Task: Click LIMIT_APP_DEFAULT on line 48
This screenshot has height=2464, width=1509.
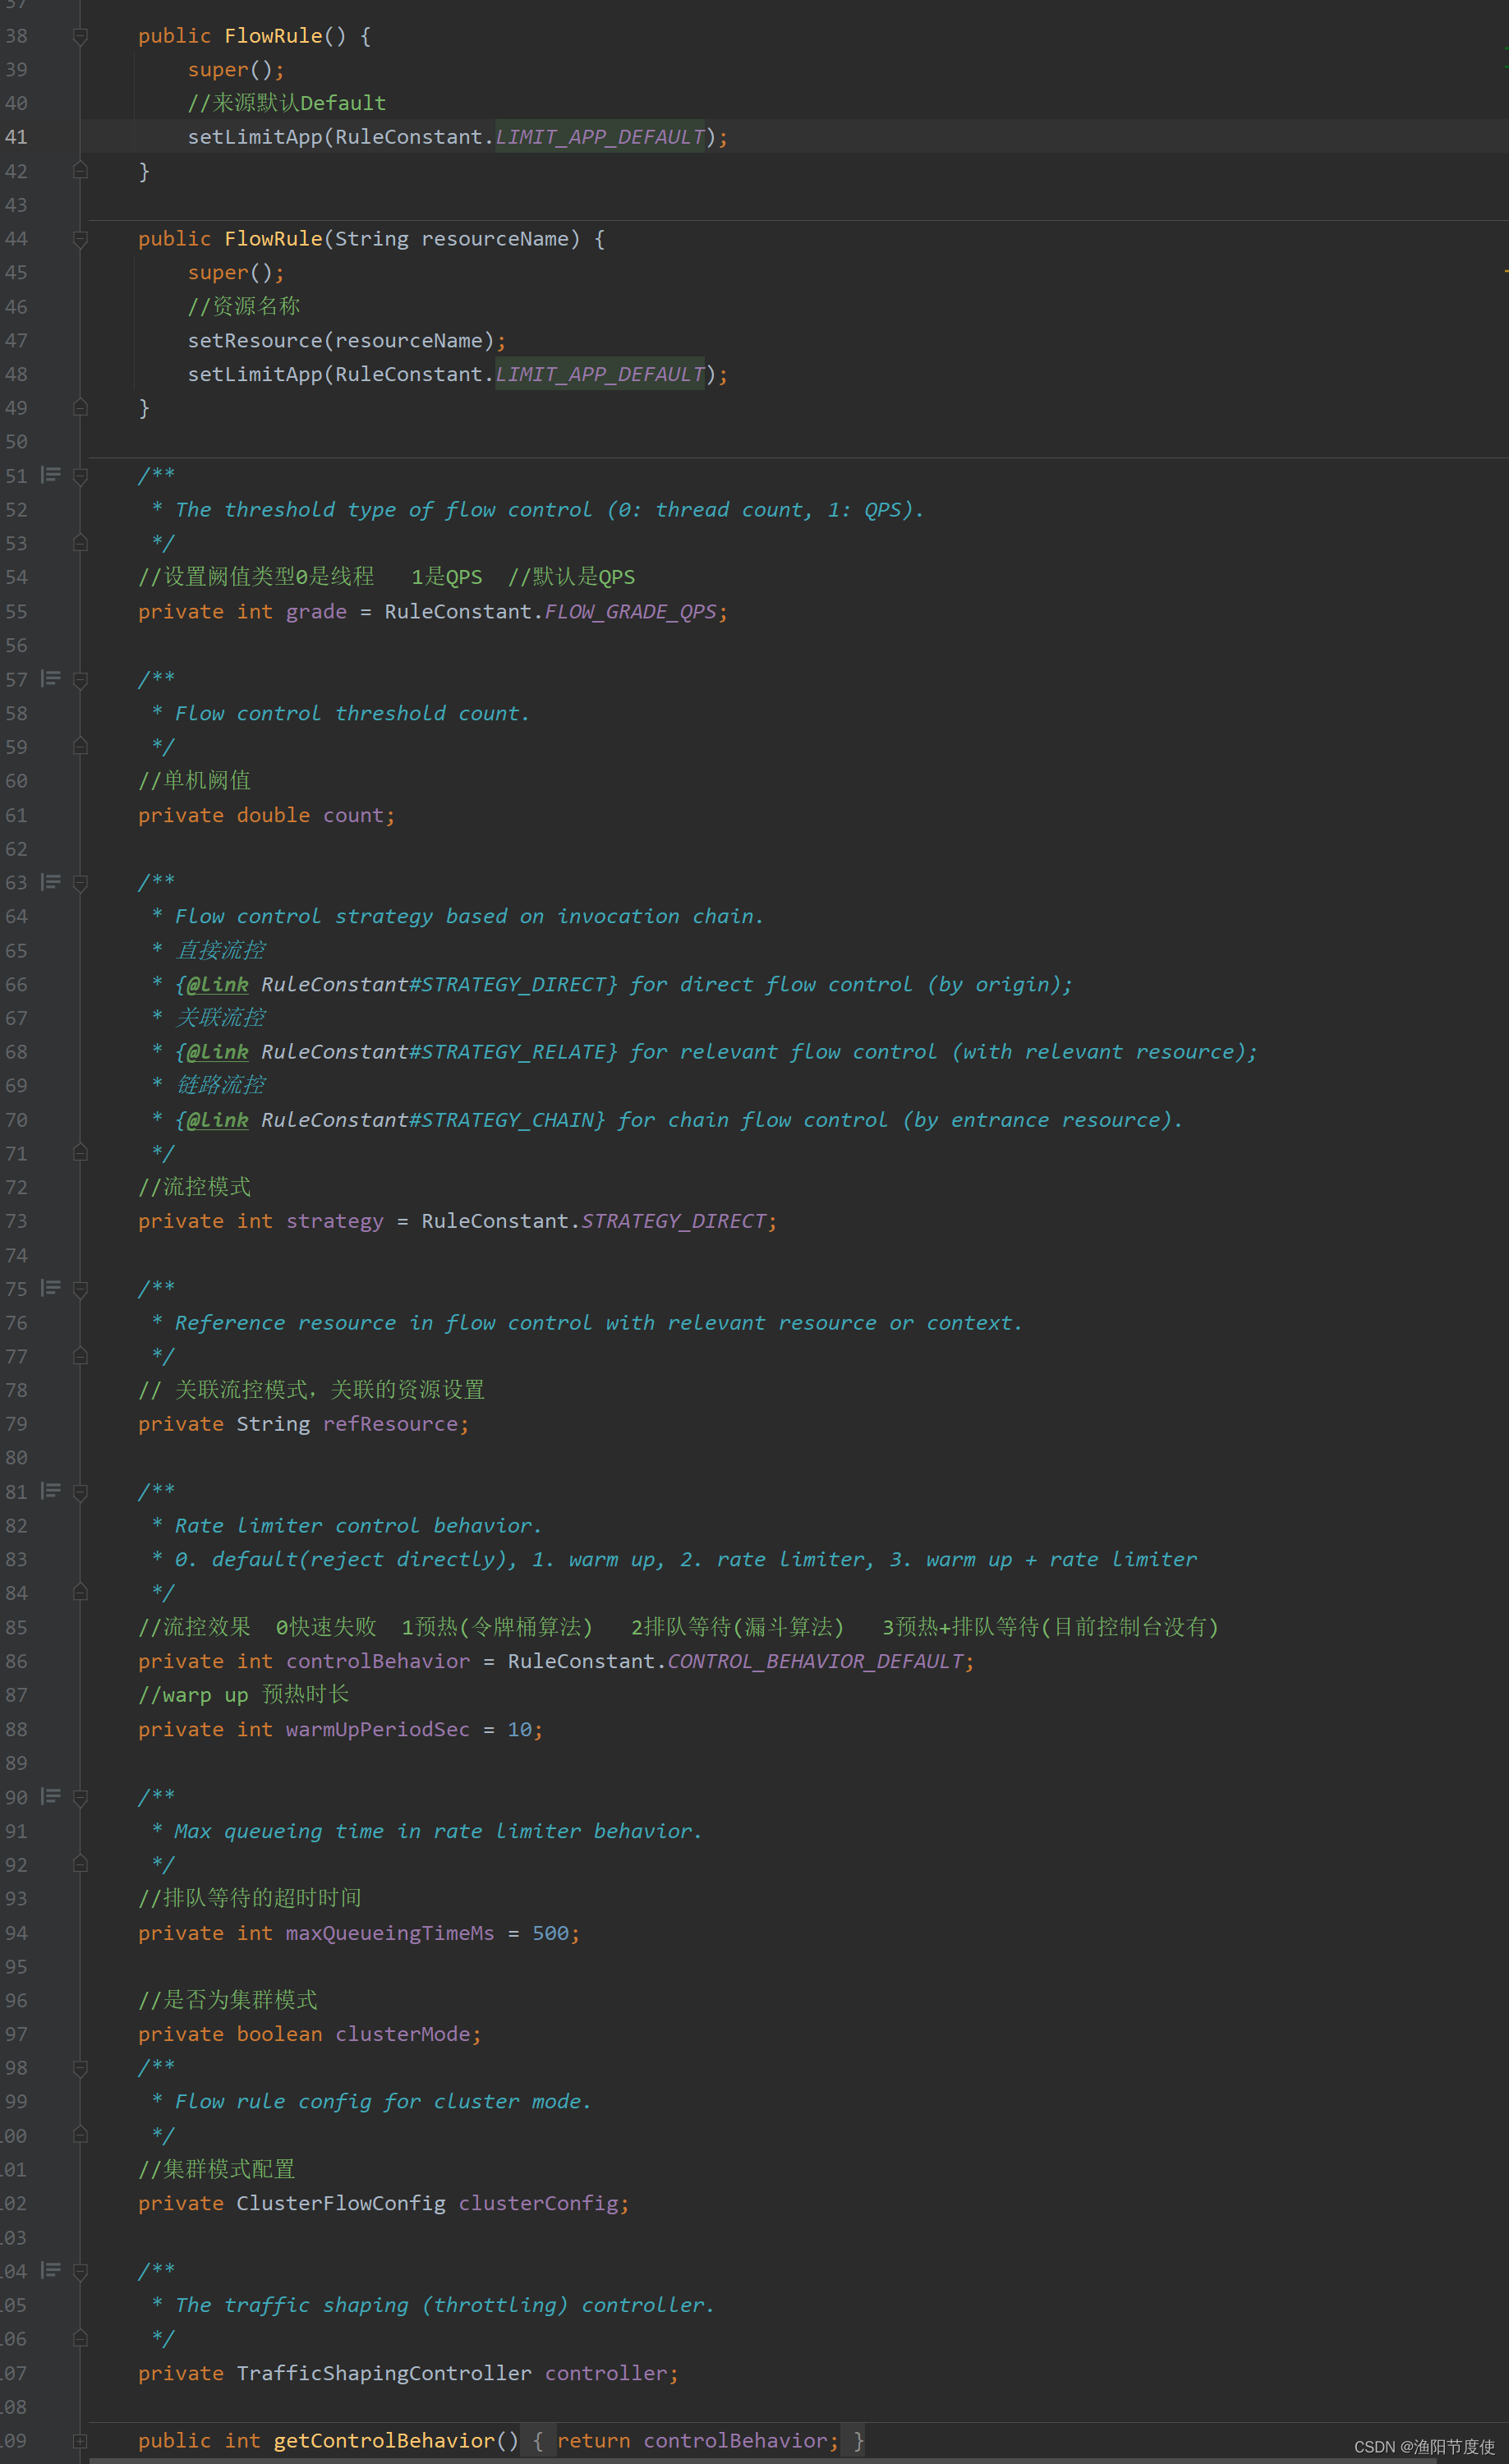Action: click(600, 374)
